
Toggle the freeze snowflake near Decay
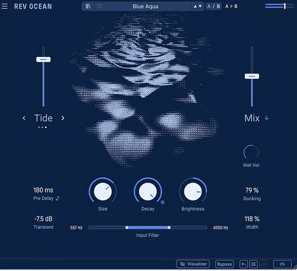[163, 202]
